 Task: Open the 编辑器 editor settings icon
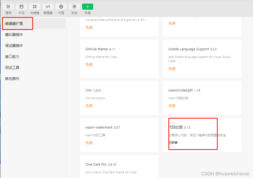[x=48, y=7]
